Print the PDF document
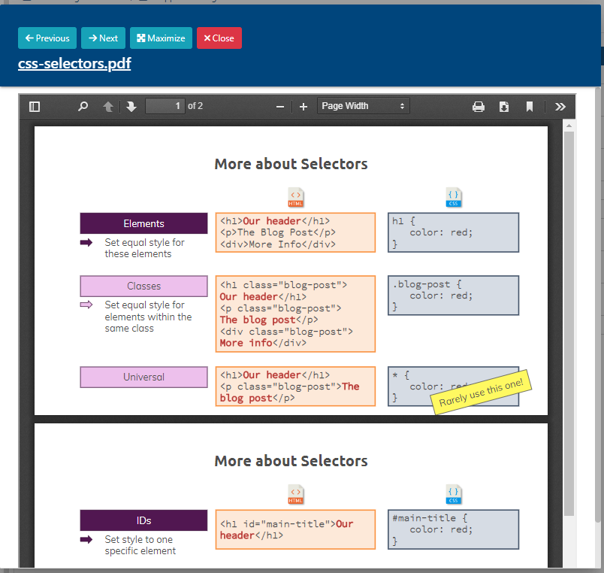The image size is (604, 573). click(479, 107)
